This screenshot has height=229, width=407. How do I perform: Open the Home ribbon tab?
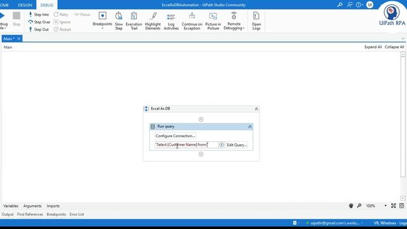4,5
